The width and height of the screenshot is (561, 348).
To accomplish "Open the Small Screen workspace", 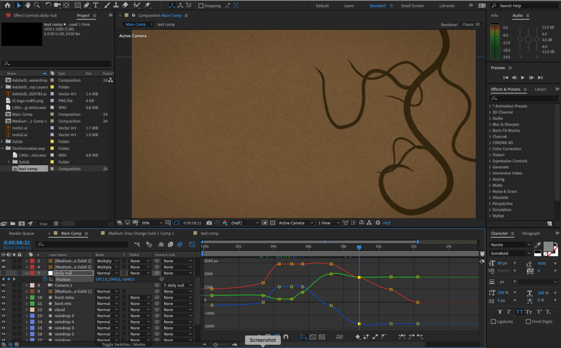I will [412, 5].
